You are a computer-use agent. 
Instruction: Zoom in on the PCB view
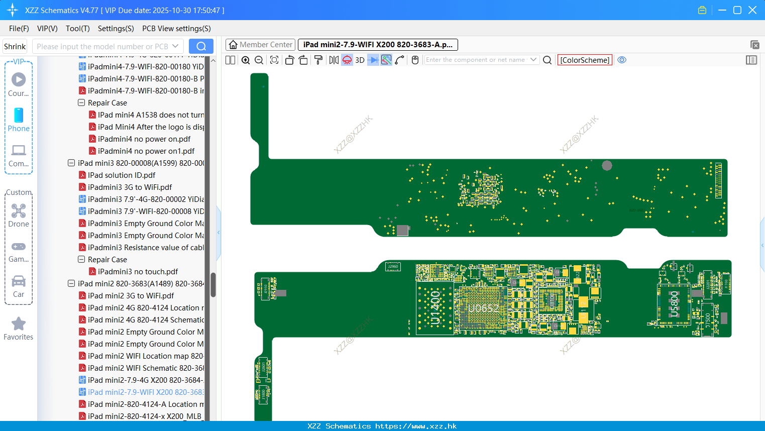tap(246, 60)
